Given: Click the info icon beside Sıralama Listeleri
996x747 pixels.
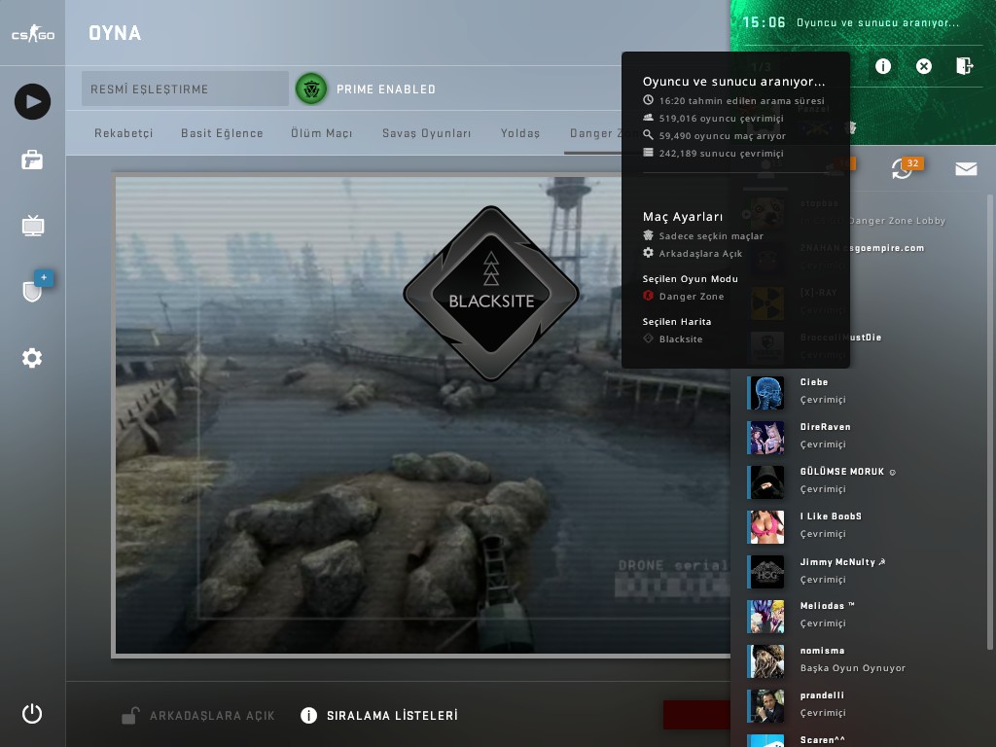Looking at the screenshot, I should point(308,715).
